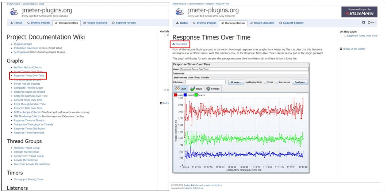This screenshot has height=192, width=387.
Task: Click the GitHub Star button
Action: [371, 23]
